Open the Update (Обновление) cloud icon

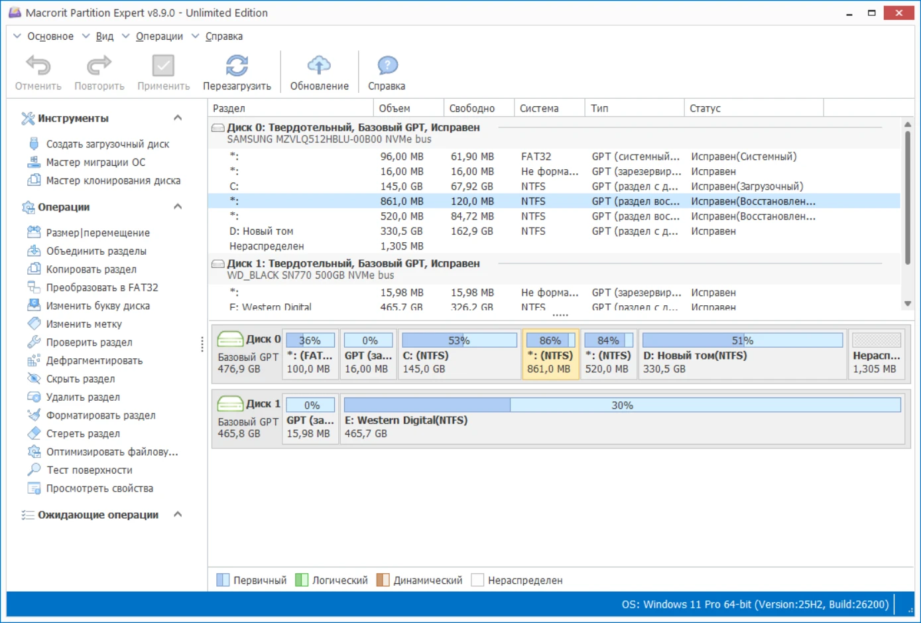click(319, 66)
